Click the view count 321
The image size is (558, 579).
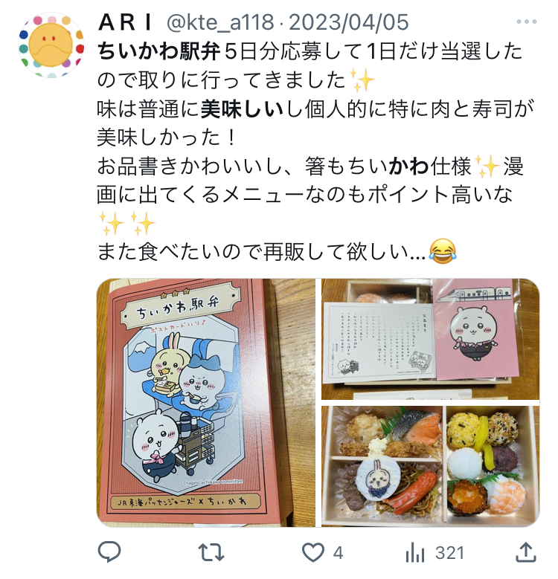coord(449,553)
